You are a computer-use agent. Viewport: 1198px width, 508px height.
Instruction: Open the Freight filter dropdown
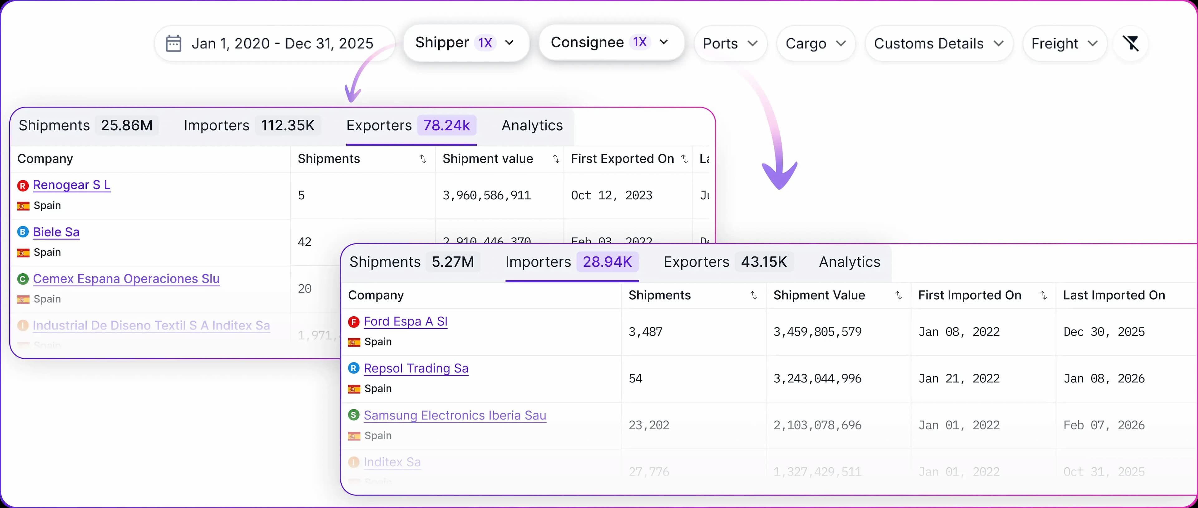click(1064, 44)
